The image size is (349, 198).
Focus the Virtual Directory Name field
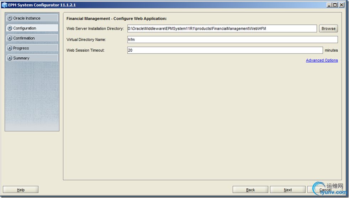(x=232, y=40)
